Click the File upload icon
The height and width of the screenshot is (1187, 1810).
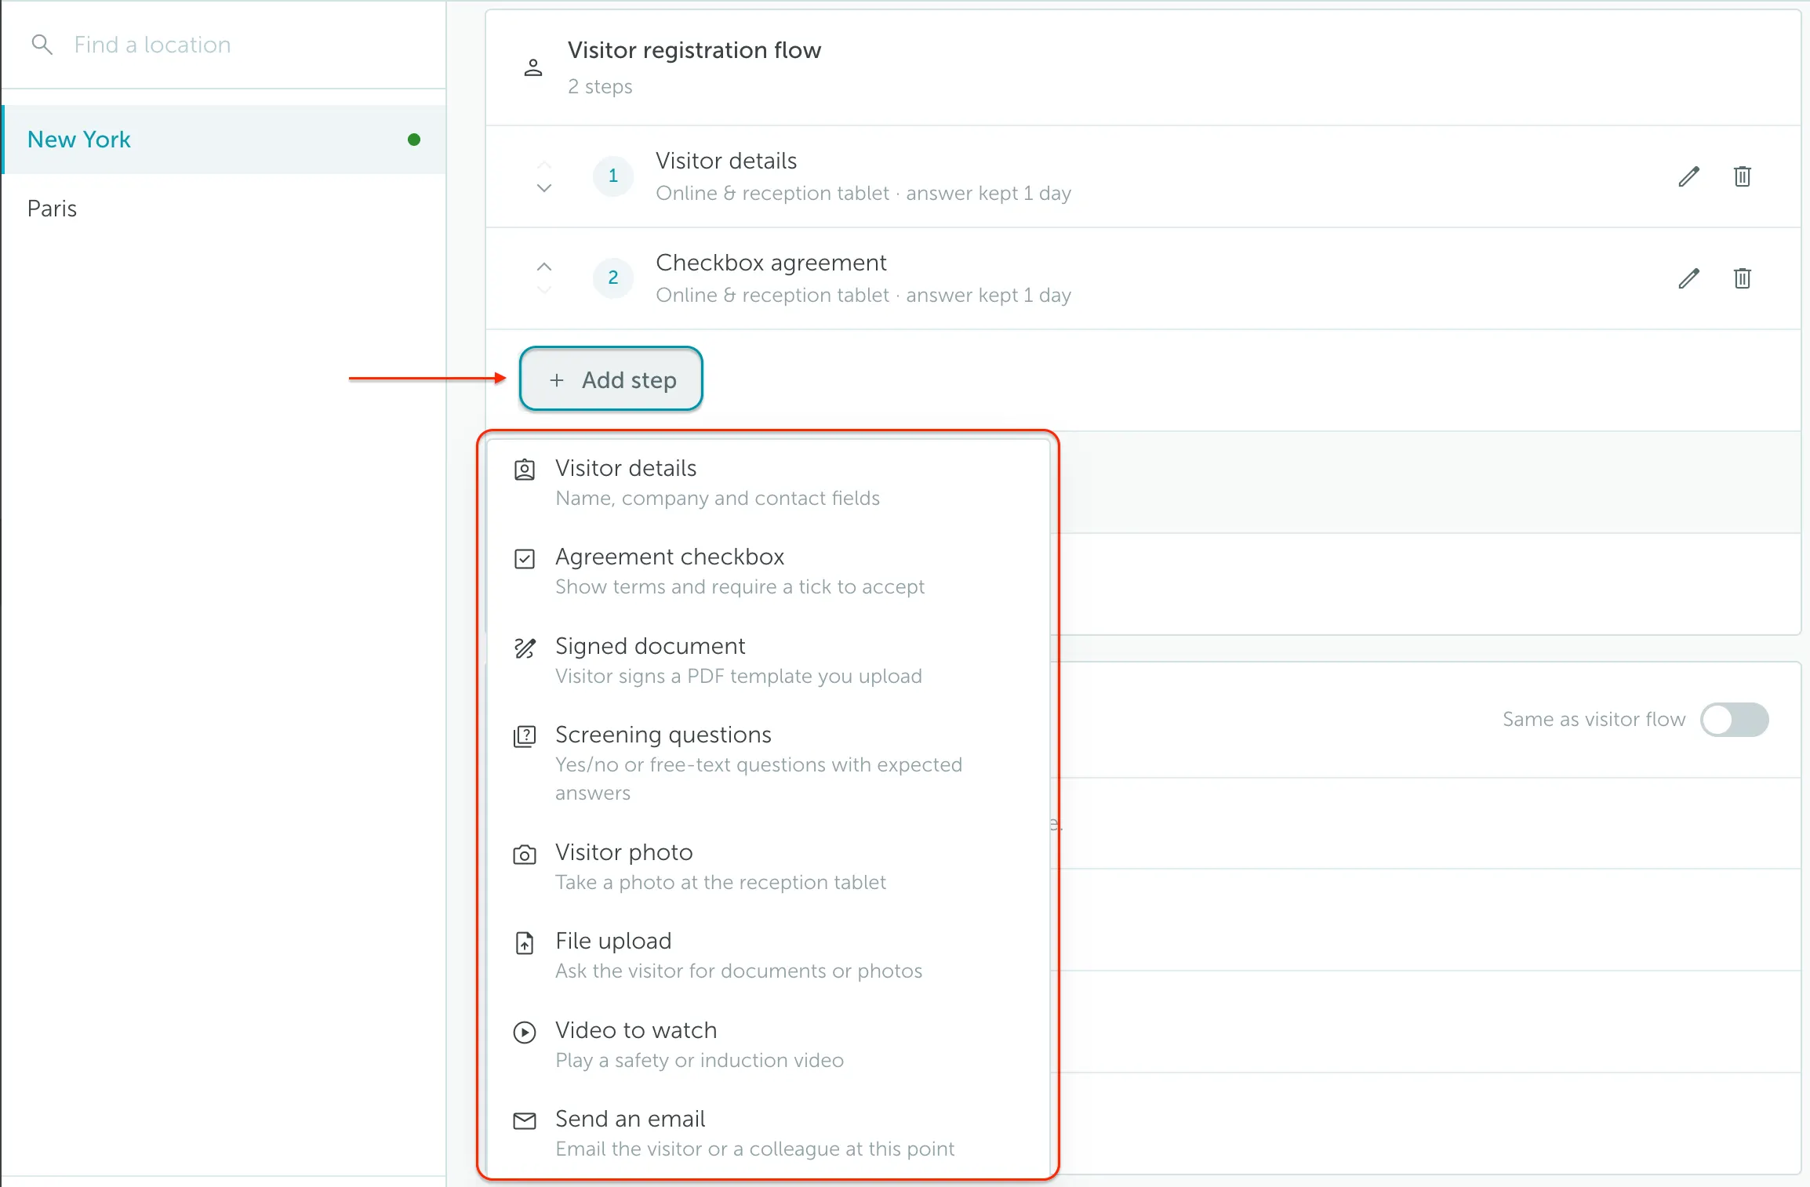[x=525, y=943]
